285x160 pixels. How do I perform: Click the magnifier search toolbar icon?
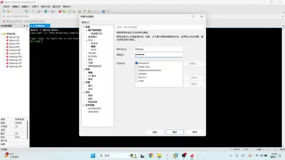pos(34,12)
